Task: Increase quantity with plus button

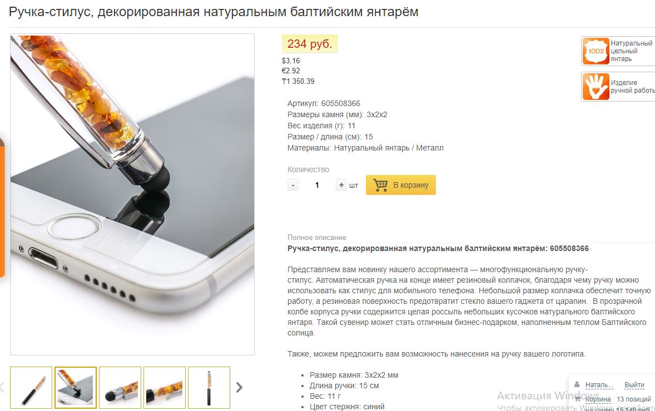Action: pyautogui.click(x=341, y=185)
